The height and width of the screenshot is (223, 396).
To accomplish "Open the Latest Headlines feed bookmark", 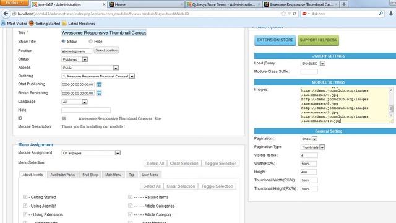I will coord(79,24).
